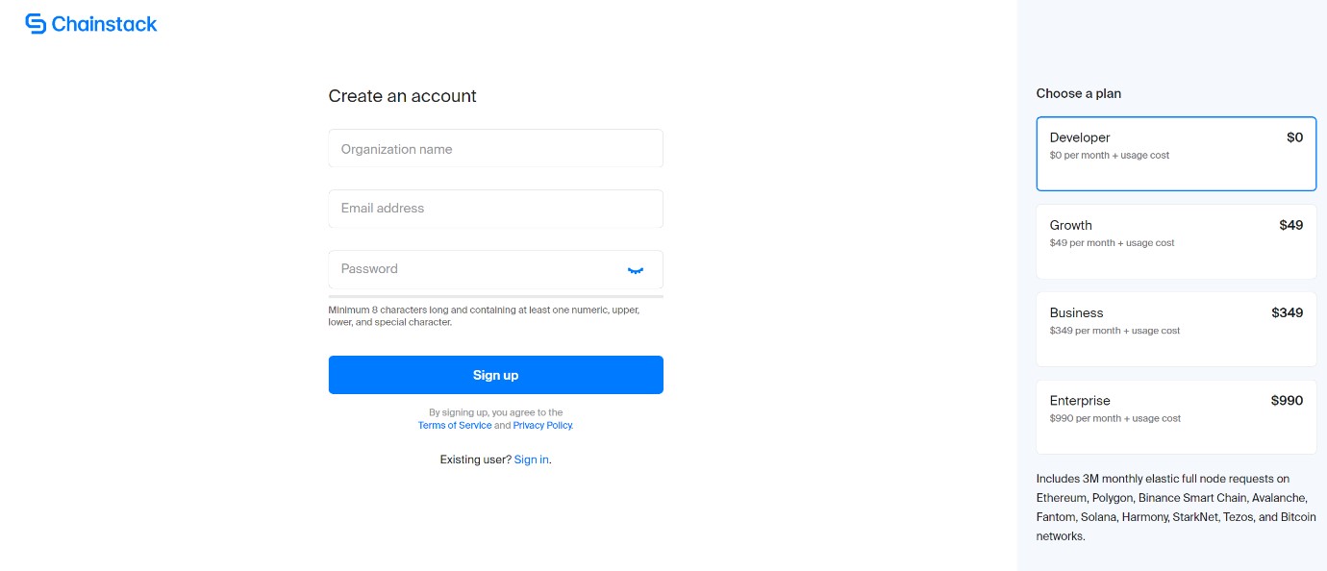Select the Enterprise plan card
This screenshot has width=1327, height=571.
tap(1175, 416)
